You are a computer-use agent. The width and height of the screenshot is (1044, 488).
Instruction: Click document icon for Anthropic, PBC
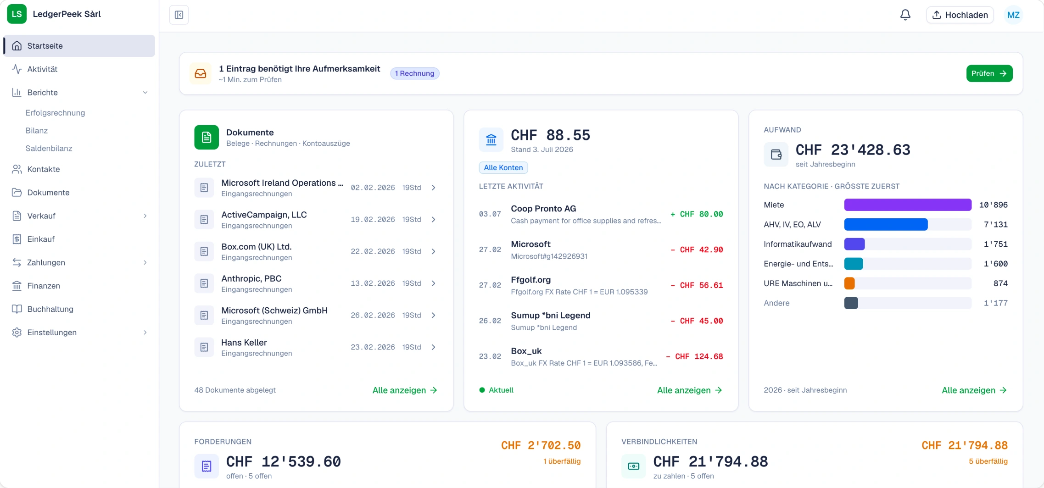pyautogui.click(x=204, y=283)
